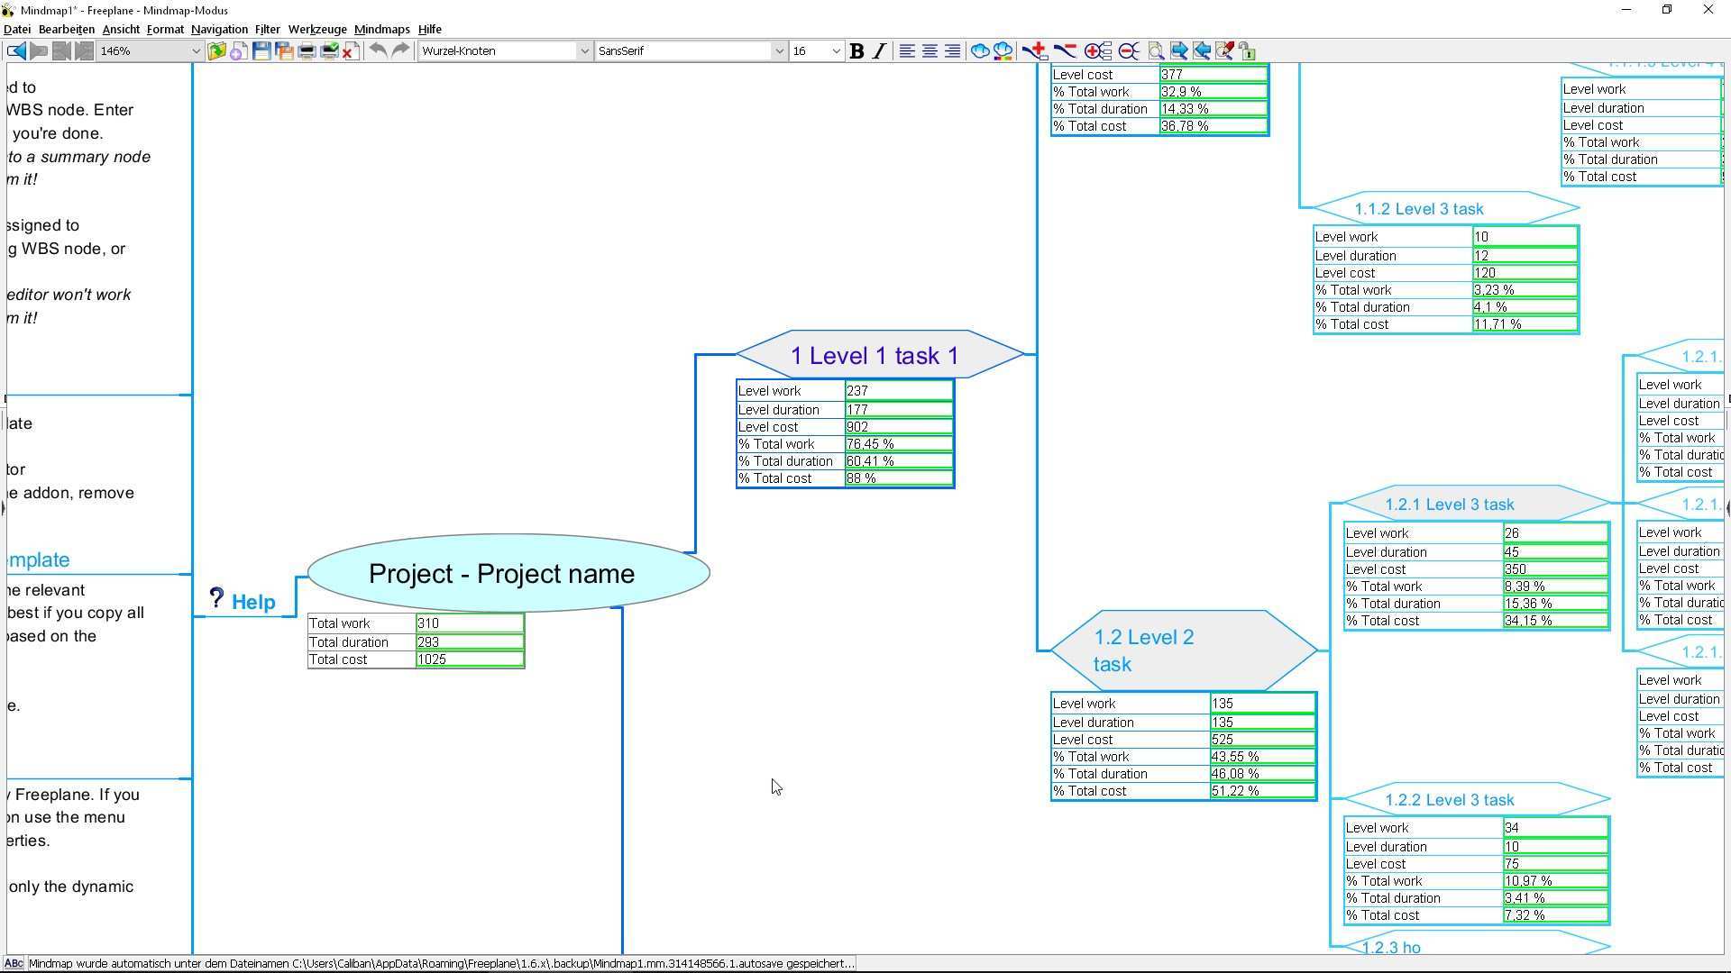
Task: Click the Help node link
Action: (252, 603)
